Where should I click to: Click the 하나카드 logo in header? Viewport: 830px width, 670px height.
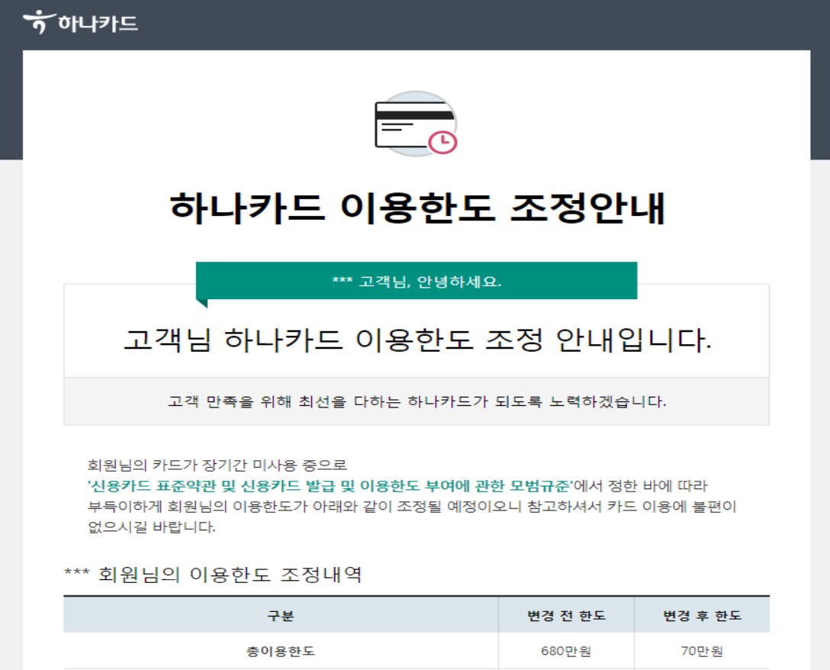coord(80,22)
